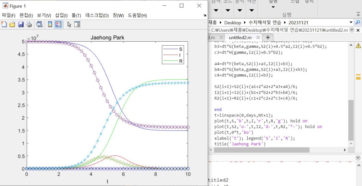Click the Desktop folder in the path bar
The image size is (362, 186).
coord(233,23)
